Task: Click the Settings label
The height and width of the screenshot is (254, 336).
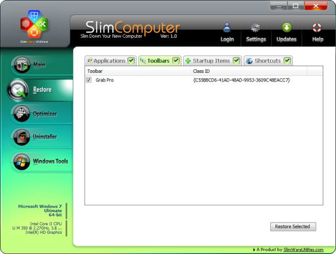Action: [256, 39]
